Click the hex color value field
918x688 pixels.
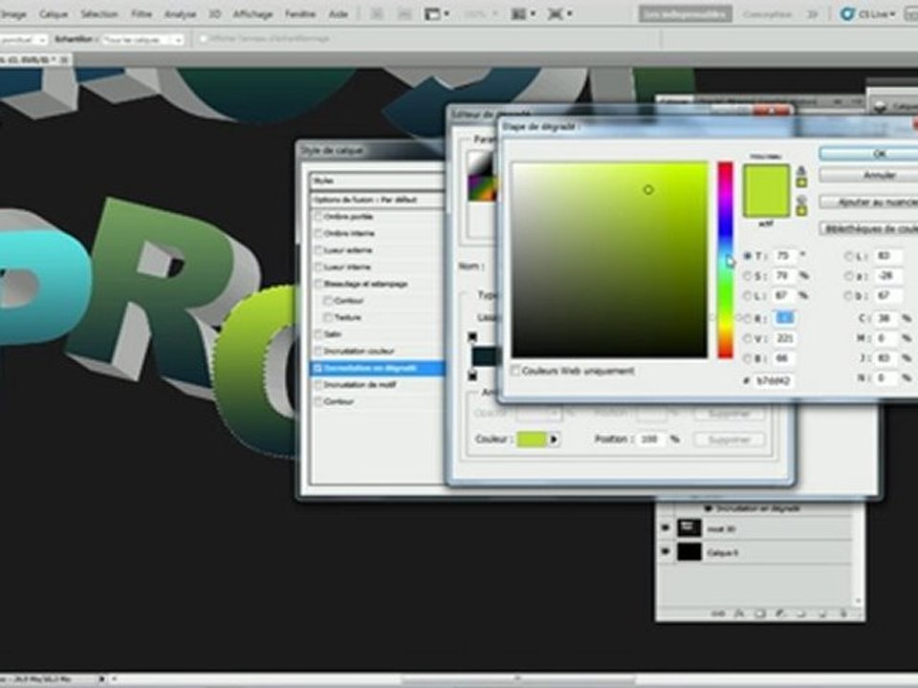pyautogui.click(x=774, y=380)
